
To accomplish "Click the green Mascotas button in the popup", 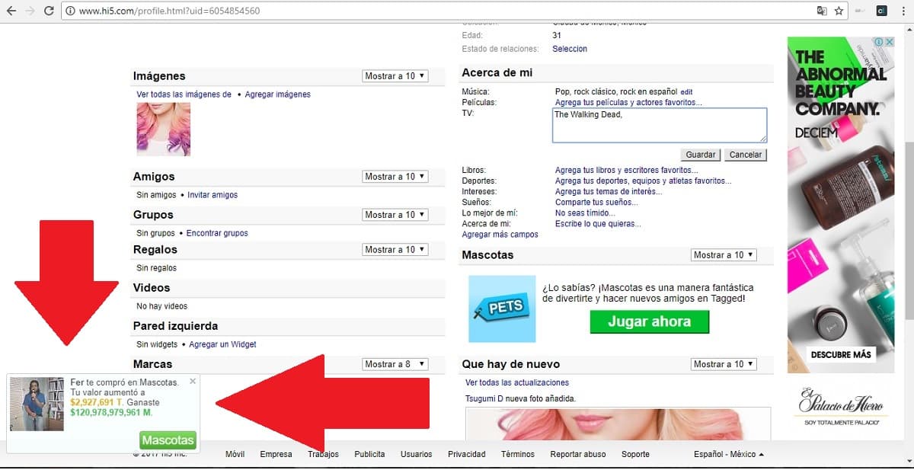I will click(x=168, y=440).
